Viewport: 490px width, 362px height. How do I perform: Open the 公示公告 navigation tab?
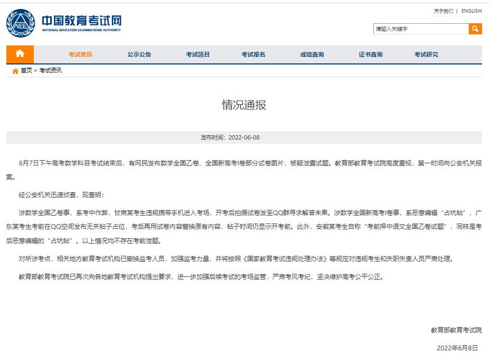139,54
